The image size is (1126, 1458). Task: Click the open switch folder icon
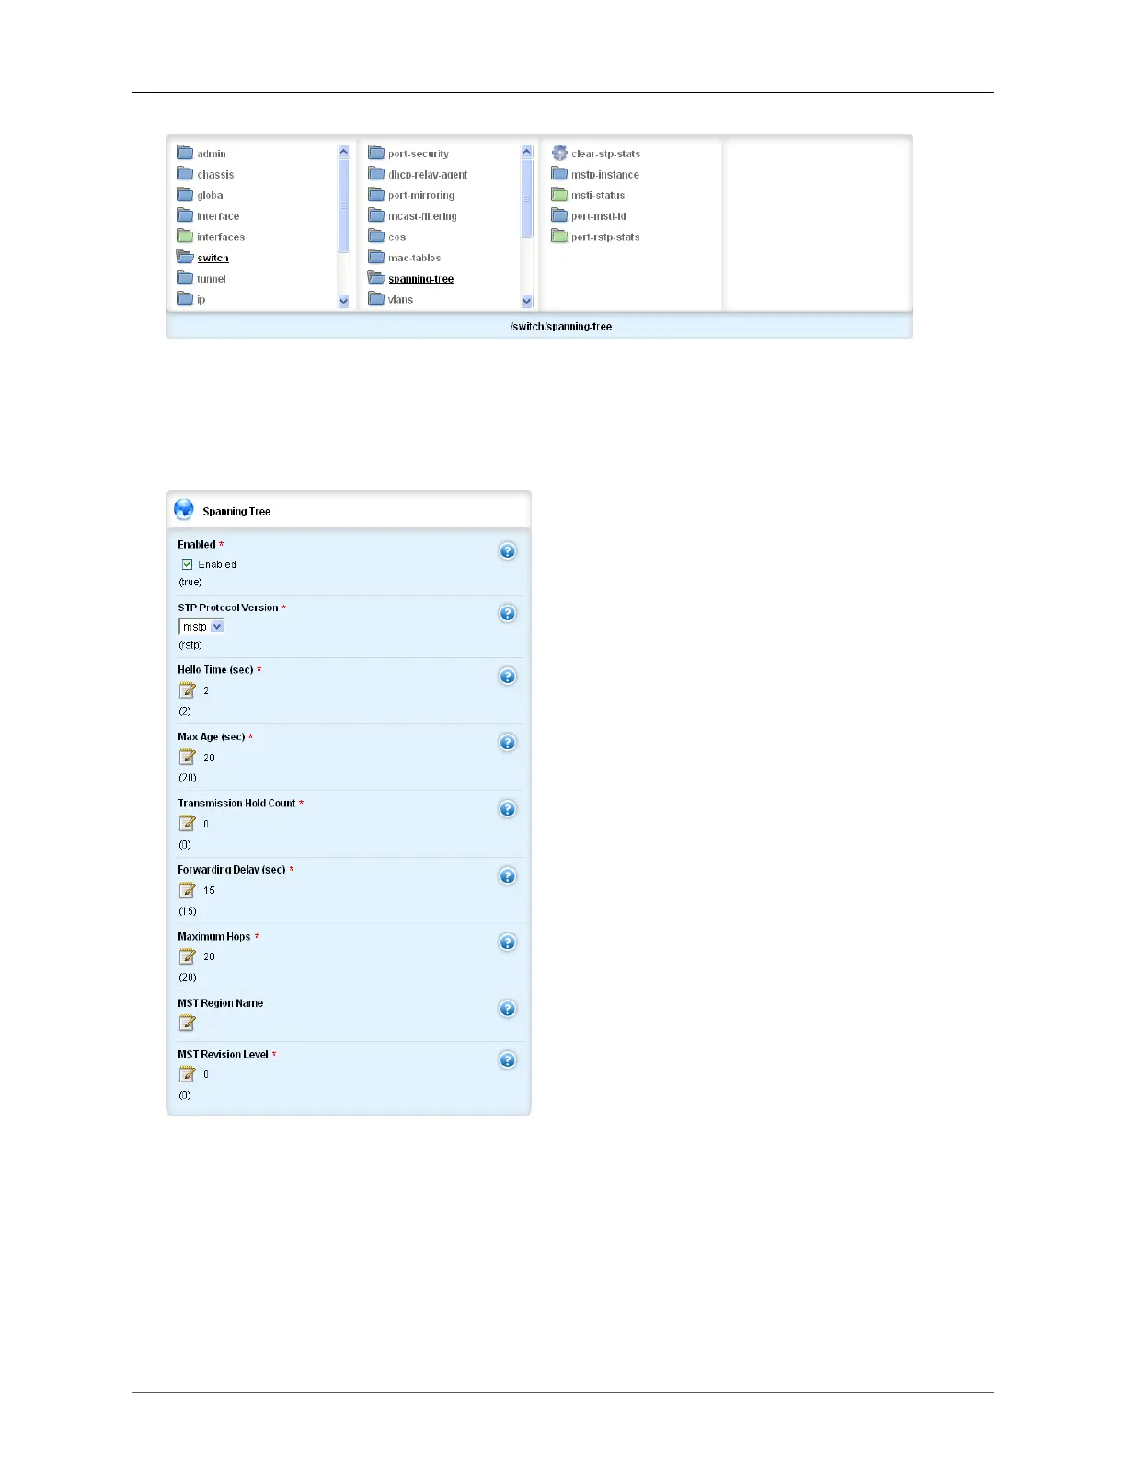click(x=185, y=257)
